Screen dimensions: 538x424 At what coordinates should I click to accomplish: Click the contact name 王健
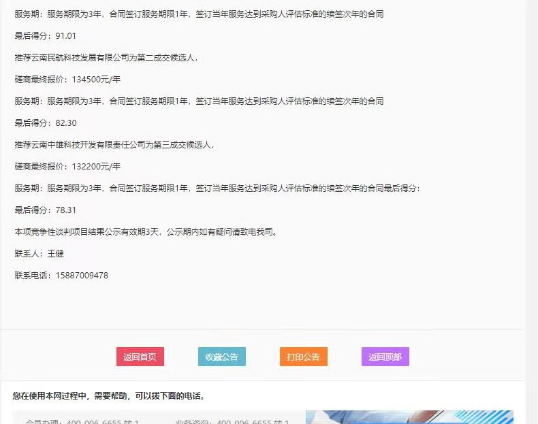coord(39,254)
